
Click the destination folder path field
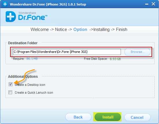67,52
